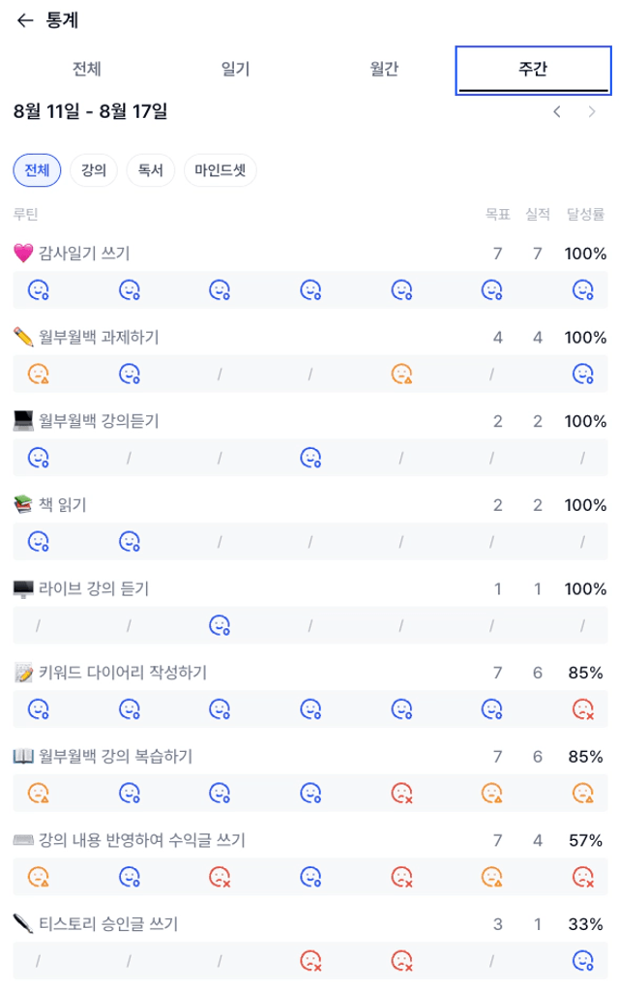Click the first orange face in 월부월백 강의 복습하기 row

[39, 793]
